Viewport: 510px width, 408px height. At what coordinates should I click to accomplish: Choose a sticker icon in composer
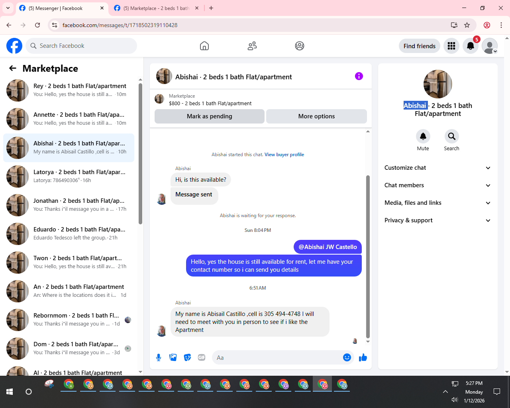(x=187, y=357)
